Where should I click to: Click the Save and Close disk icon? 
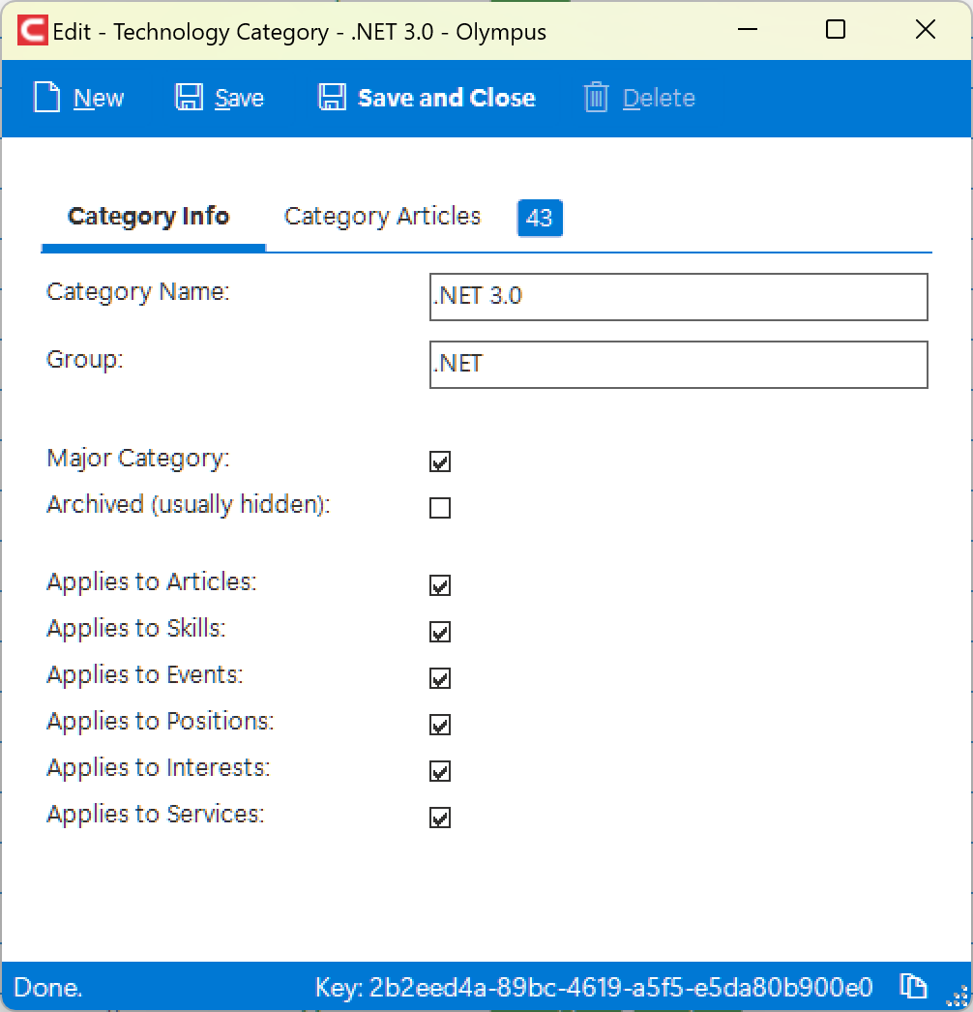(333, 98)
